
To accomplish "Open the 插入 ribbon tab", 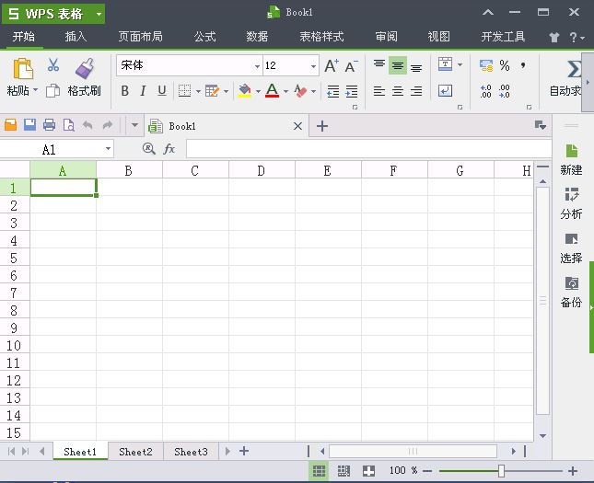I will pos(76,36).
